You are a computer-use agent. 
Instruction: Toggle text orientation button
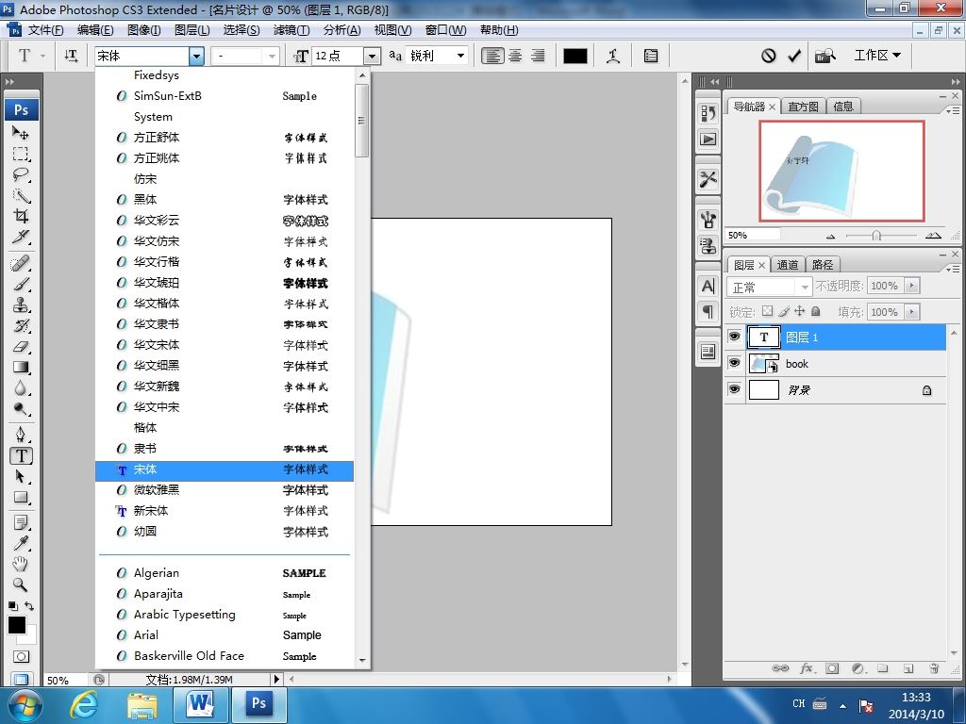click(x=71, y=56)
